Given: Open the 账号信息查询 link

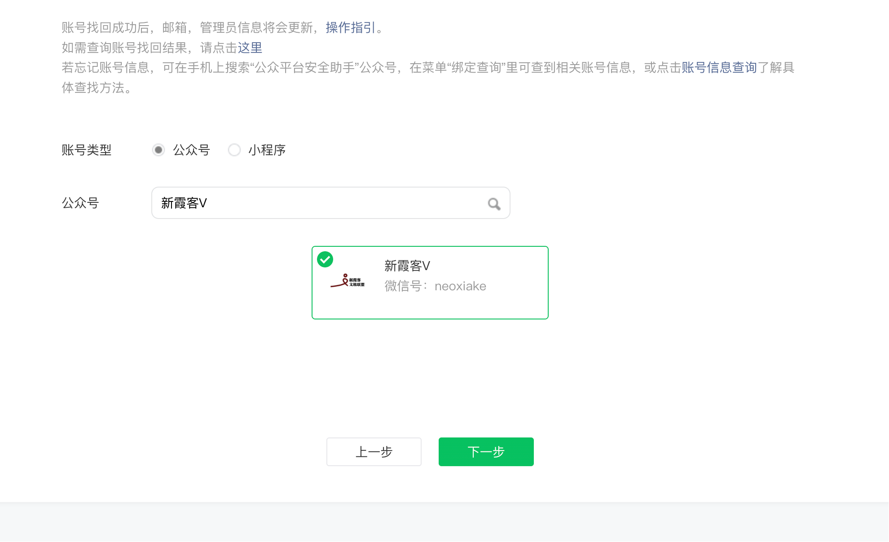Looking at the screenshot, I should [719, 68].
